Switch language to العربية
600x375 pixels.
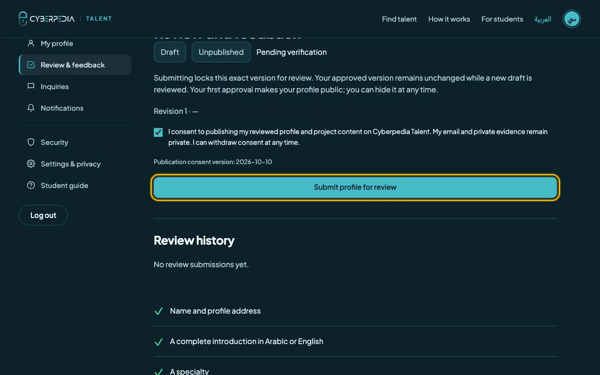pyautogui.click(x=543, y=19)
